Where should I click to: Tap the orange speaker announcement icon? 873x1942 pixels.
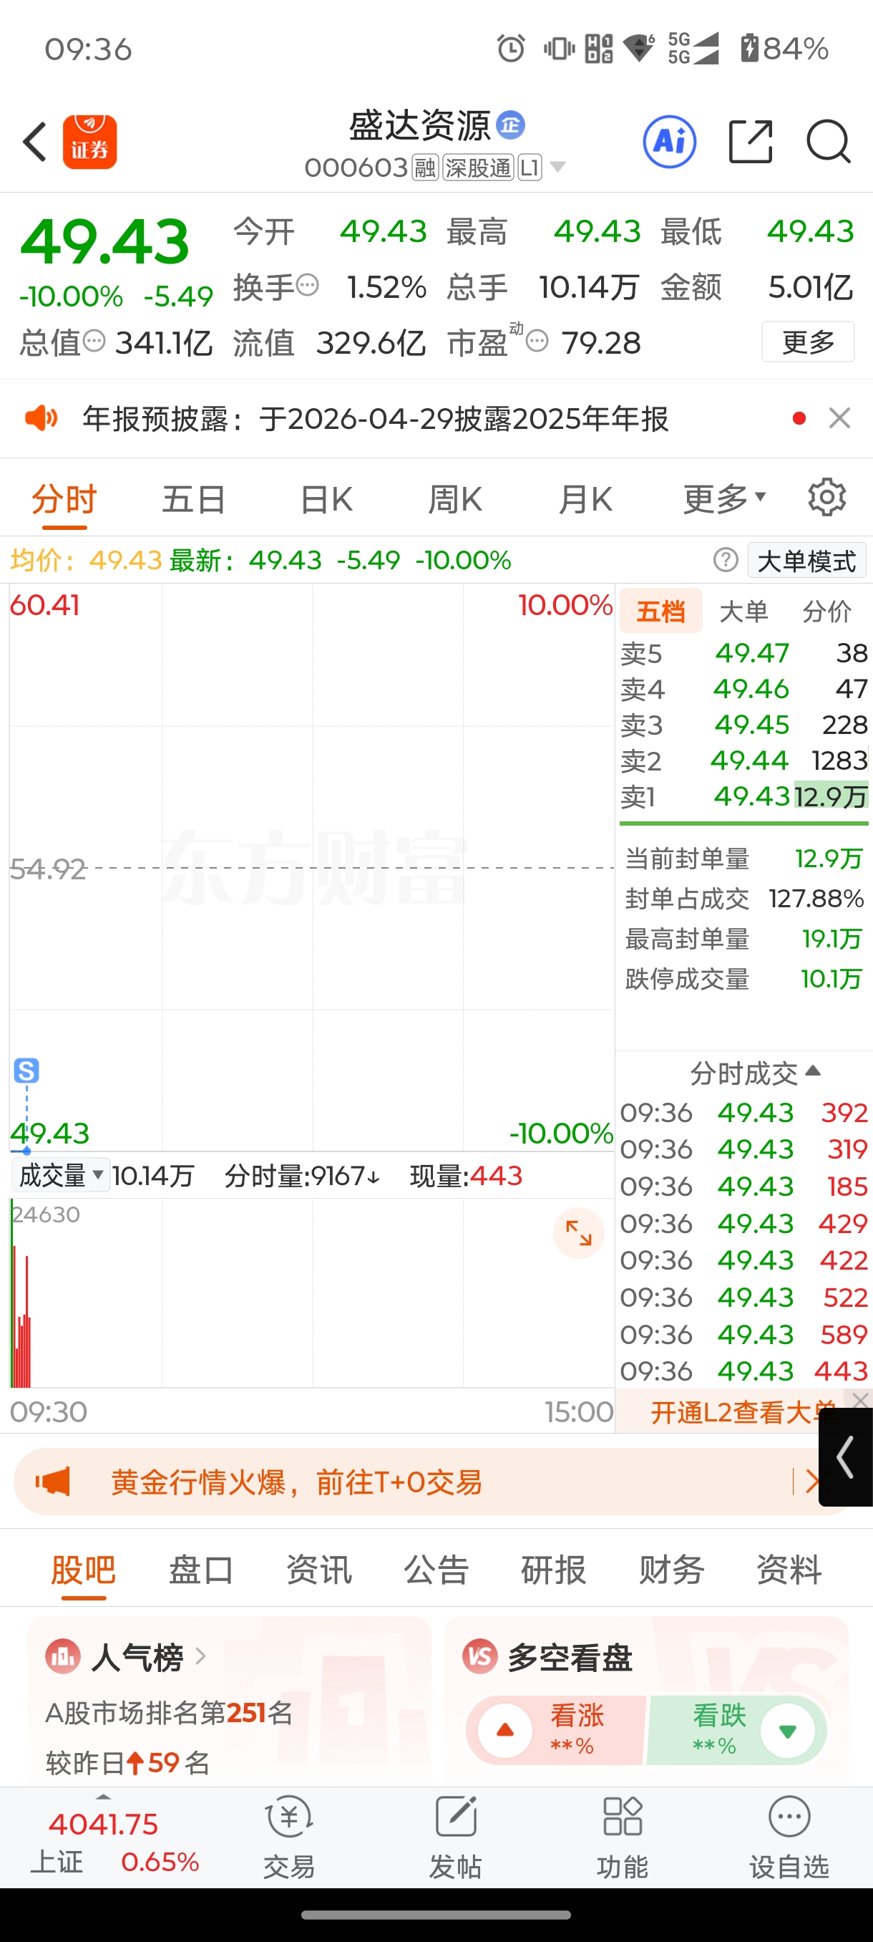click(x=41, y=417)
